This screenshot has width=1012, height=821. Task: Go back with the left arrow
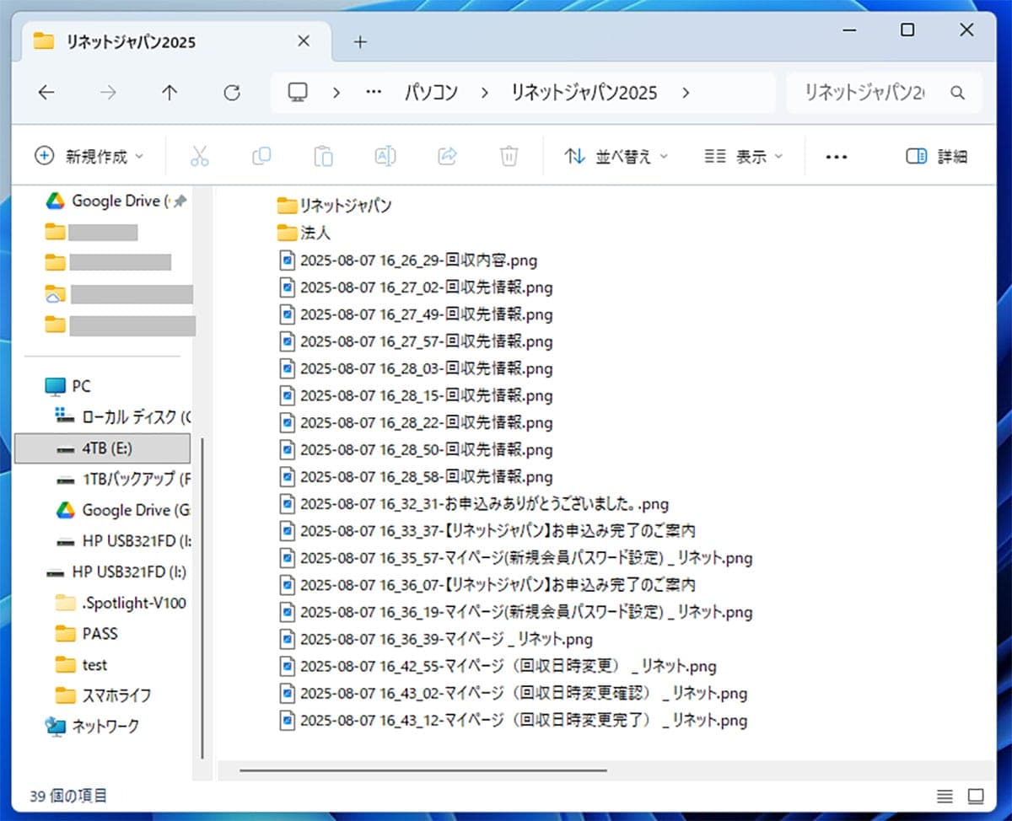point(46,93)
